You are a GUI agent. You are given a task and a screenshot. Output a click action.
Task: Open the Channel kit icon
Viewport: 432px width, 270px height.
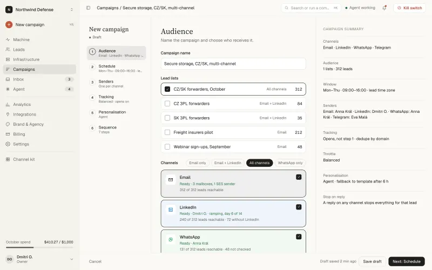pyautogui.click(x=8, y=159)
